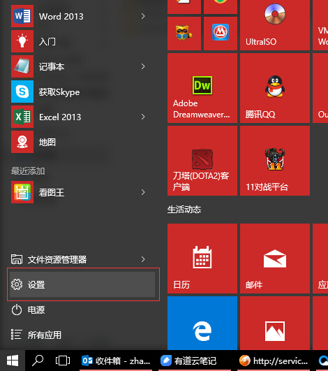Open the 11对战平台 tile
The height and width of the screenshot is (371, 328).
point(275,161)
